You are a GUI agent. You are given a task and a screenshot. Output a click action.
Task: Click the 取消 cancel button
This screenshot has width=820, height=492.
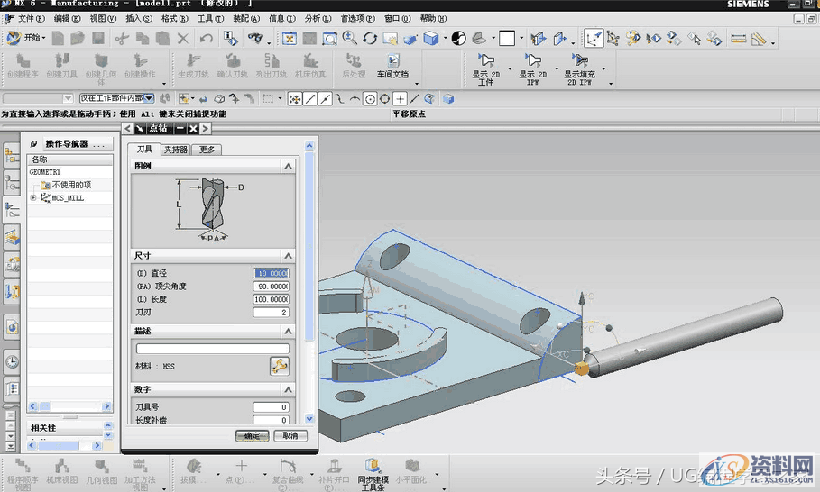click(x=290, y=435)
